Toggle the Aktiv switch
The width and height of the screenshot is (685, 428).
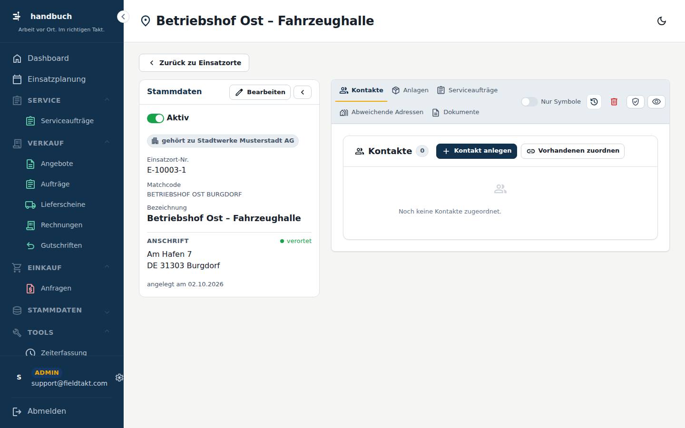pos(156,118)
